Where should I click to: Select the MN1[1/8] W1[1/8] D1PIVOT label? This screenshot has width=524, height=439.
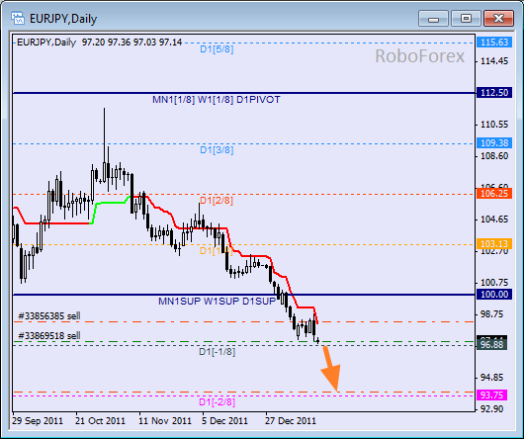217,100
